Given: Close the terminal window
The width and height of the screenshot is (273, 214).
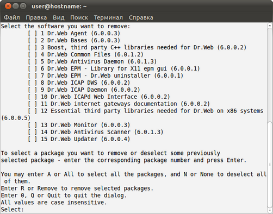Looking at the screenshot, I should tap(8, 6).
